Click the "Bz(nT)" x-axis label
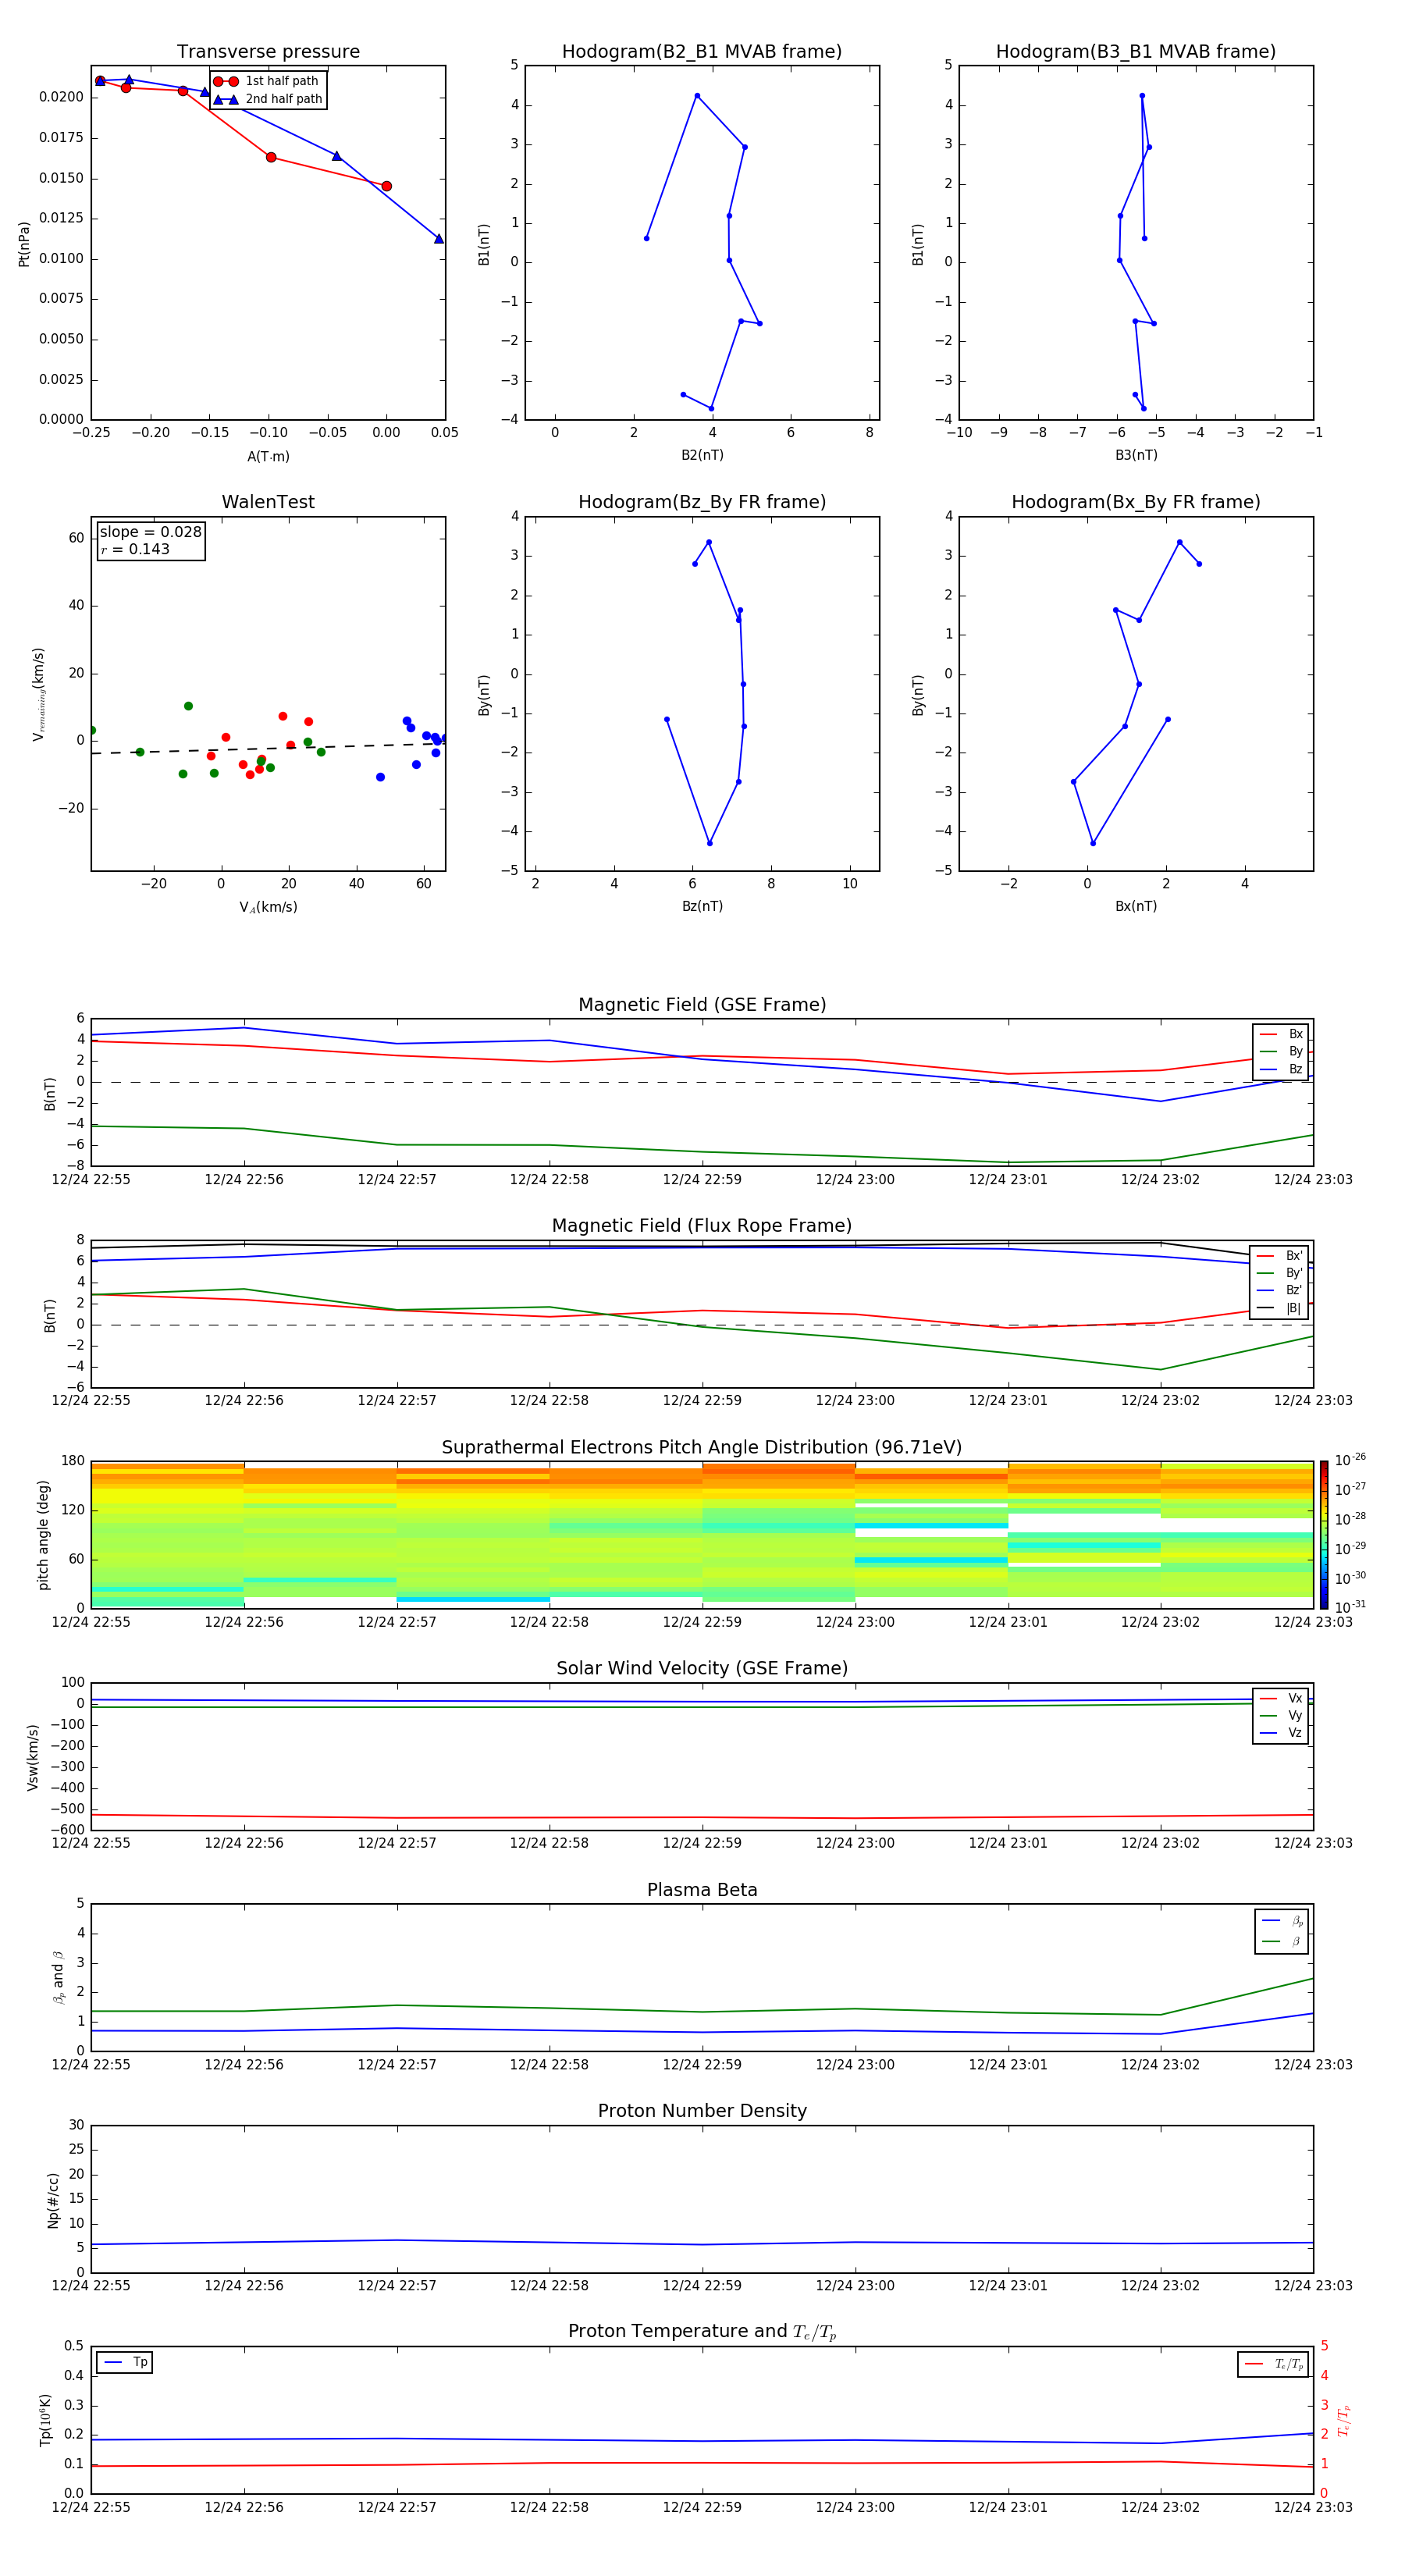Screen dimensions: 1405x2576 tap(702, 906)
